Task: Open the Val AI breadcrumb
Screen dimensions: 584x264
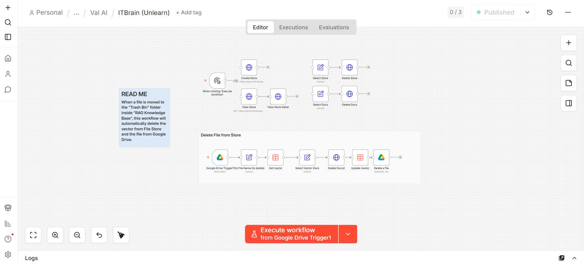Action: [x=99, y=13]
